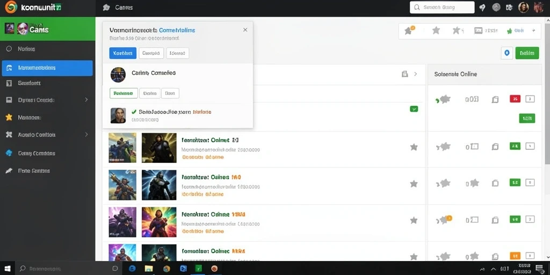Click the Dsen button in the popup
Viewport: 550px width, 275px height.
tap(170, 93)
